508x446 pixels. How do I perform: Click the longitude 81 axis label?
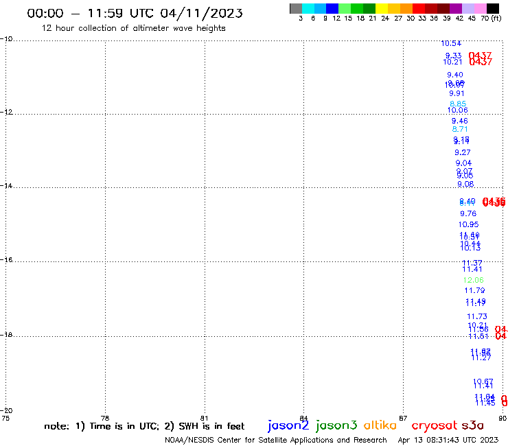(x=204, y=418)
